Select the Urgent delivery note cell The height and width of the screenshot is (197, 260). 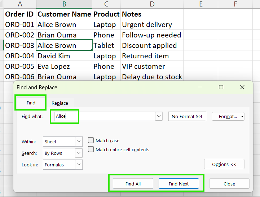152,24
